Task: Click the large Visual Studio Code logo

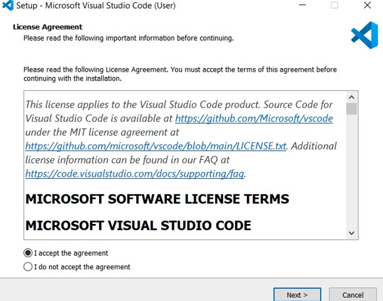Action: (365, 35)
